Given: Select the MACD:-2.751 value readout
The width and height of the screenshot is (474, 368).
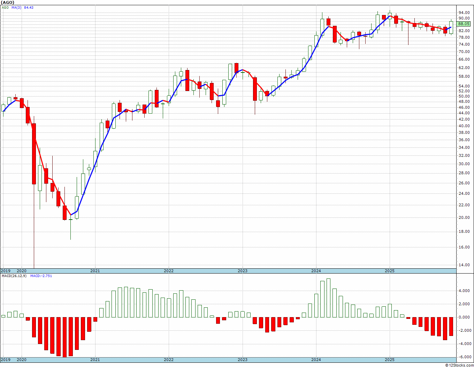Looking at the screenshot, I should 41,276.
